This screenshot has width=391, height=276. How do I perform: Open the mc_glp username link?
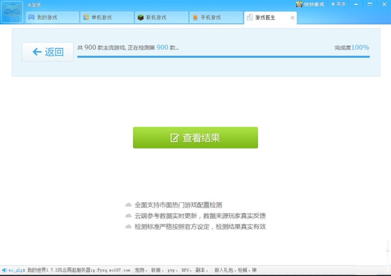click(16, 270)
